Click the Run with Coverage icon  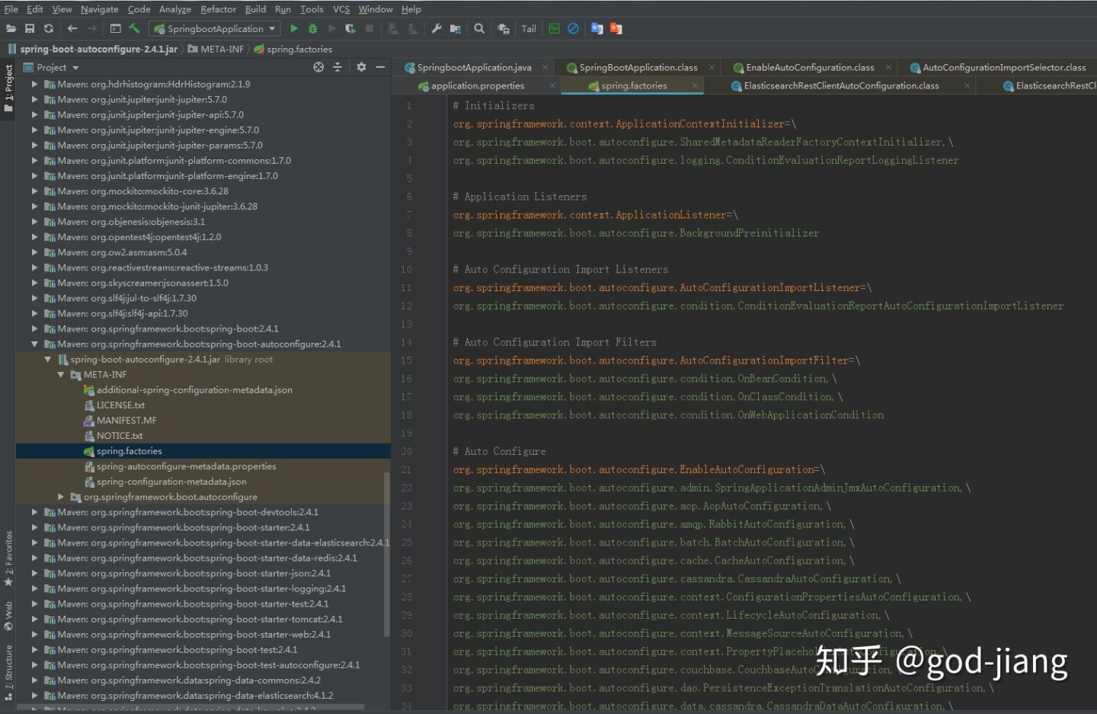pyautogui.click(x=350, y=28)
